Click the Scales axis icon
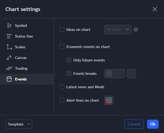The height and width of the screenshot is (133, 164). tap(9, 47)
